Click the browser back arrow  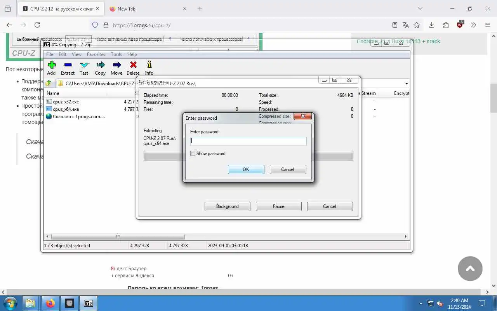pyautogui.click(x=9, y=25)
